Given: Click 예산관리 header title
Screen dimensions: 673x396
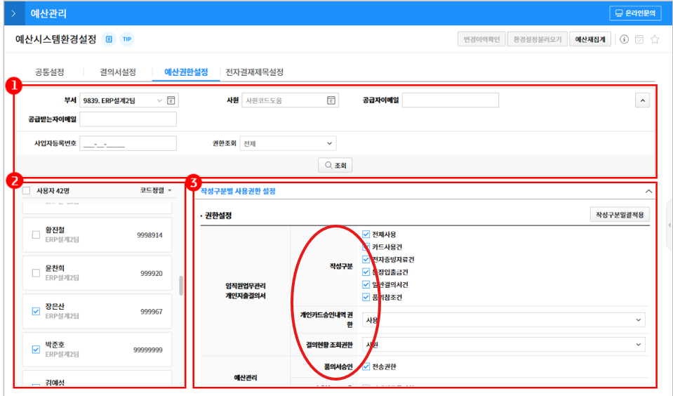Looking at the screenshot, I should pyautogui.click(x=48, y=13).
